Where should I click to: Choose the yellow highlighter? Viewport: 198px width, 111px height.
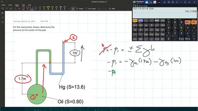(x=48, y=8)
